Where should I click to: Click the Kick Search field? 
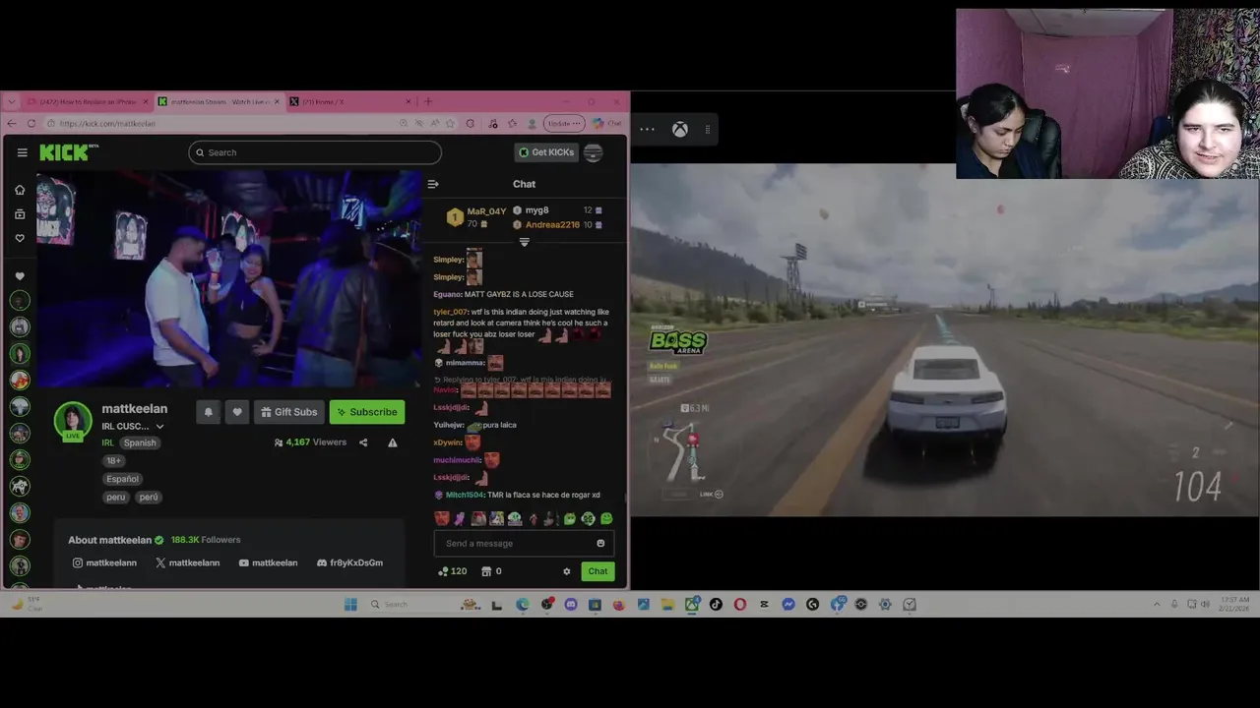[315, 152]
